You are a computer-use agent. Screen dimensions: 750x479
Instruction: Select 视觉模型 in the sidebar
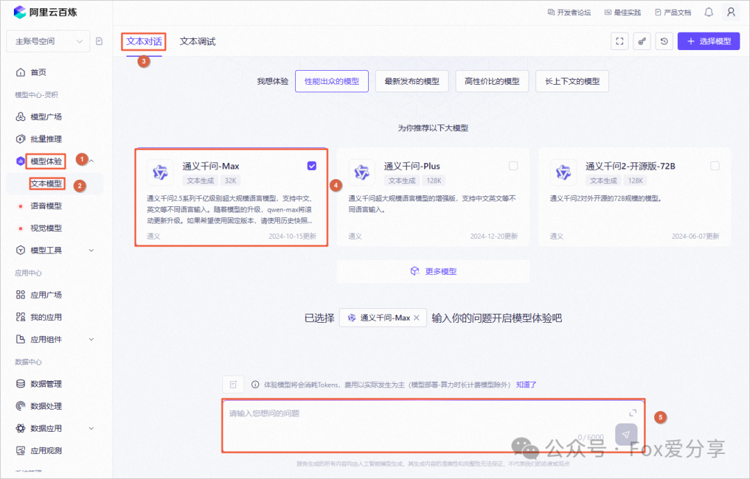pyautogui.click(x=46, y=228)
